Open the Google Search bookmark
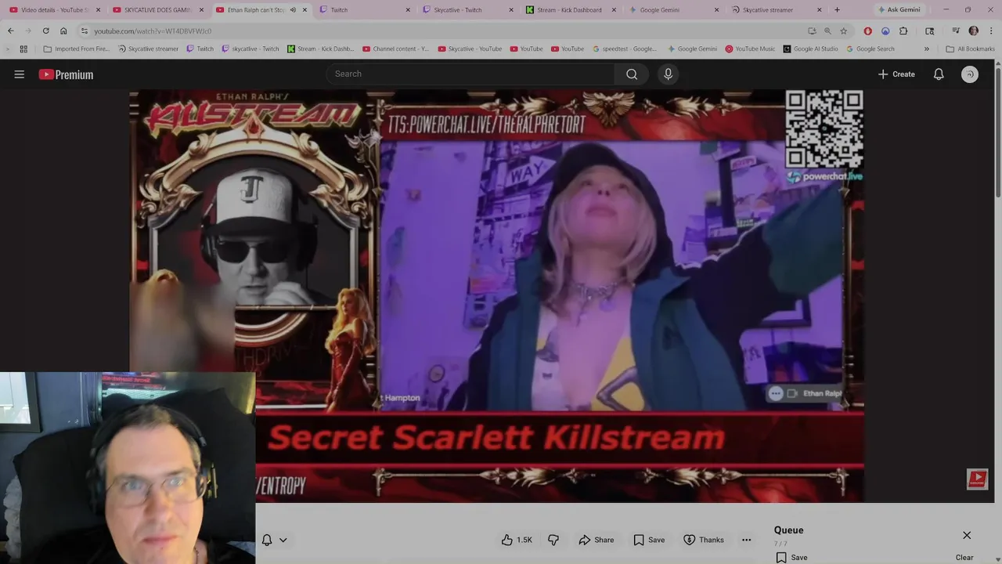The image size is (1002, 564). pyautogui.click(x=870, y=49)
